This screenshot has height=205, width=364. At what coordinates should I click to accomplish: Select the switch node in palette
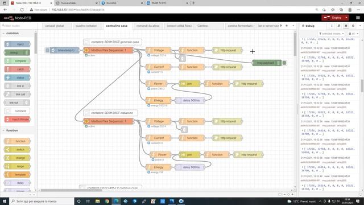(18, 149)
